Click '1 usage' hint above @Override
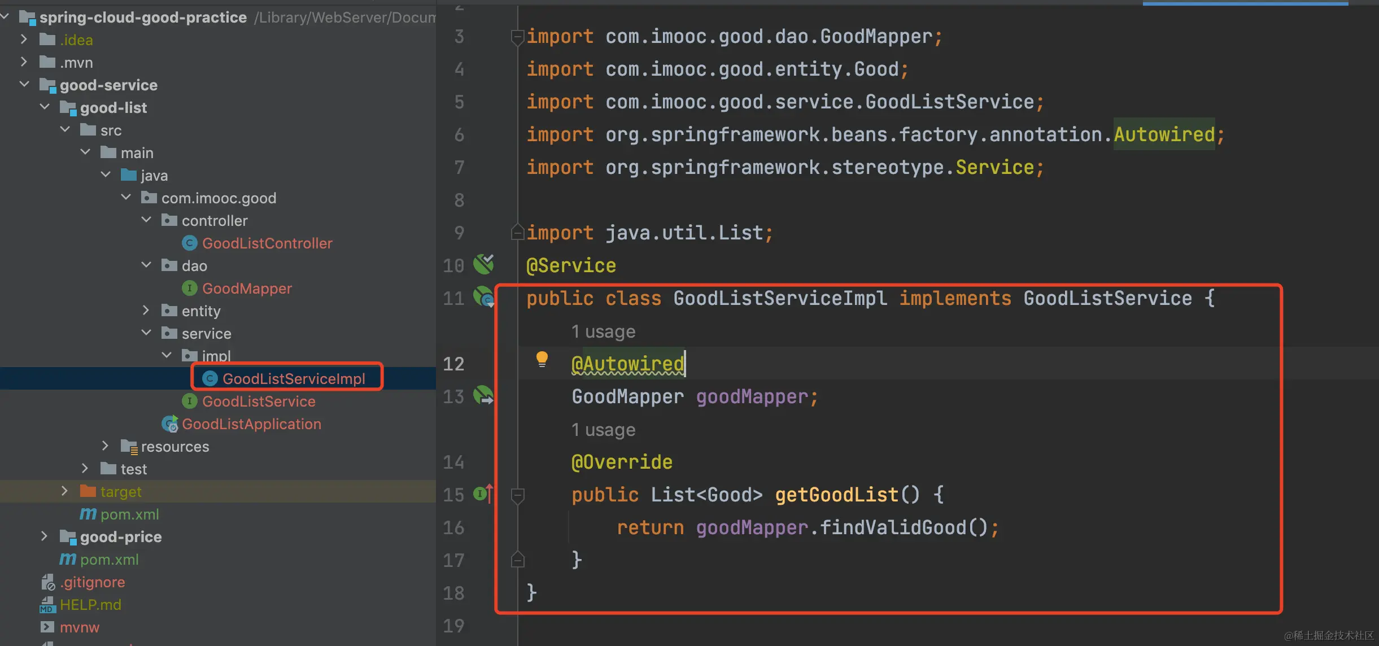The image size is (1379, 646). point(603,430)
